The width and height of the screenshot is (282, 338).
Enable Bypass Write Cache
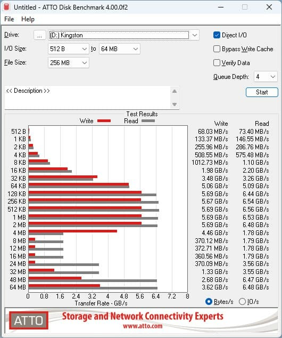pyautogui.click(x=217, y=49)
